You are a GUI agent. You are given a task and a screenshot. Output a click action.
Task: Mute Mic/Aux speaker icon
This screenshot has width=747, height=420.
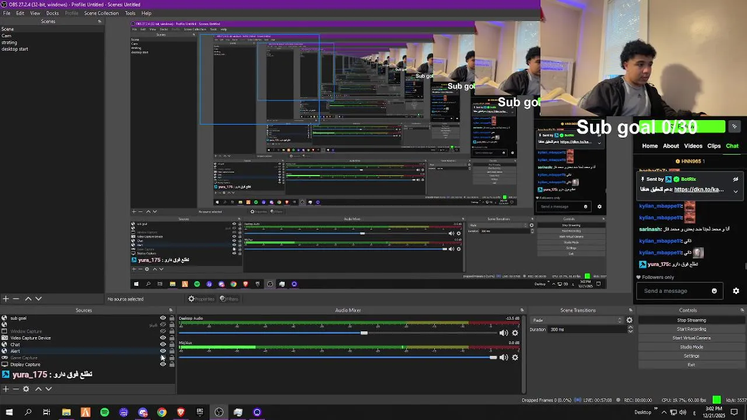[503, 358]
